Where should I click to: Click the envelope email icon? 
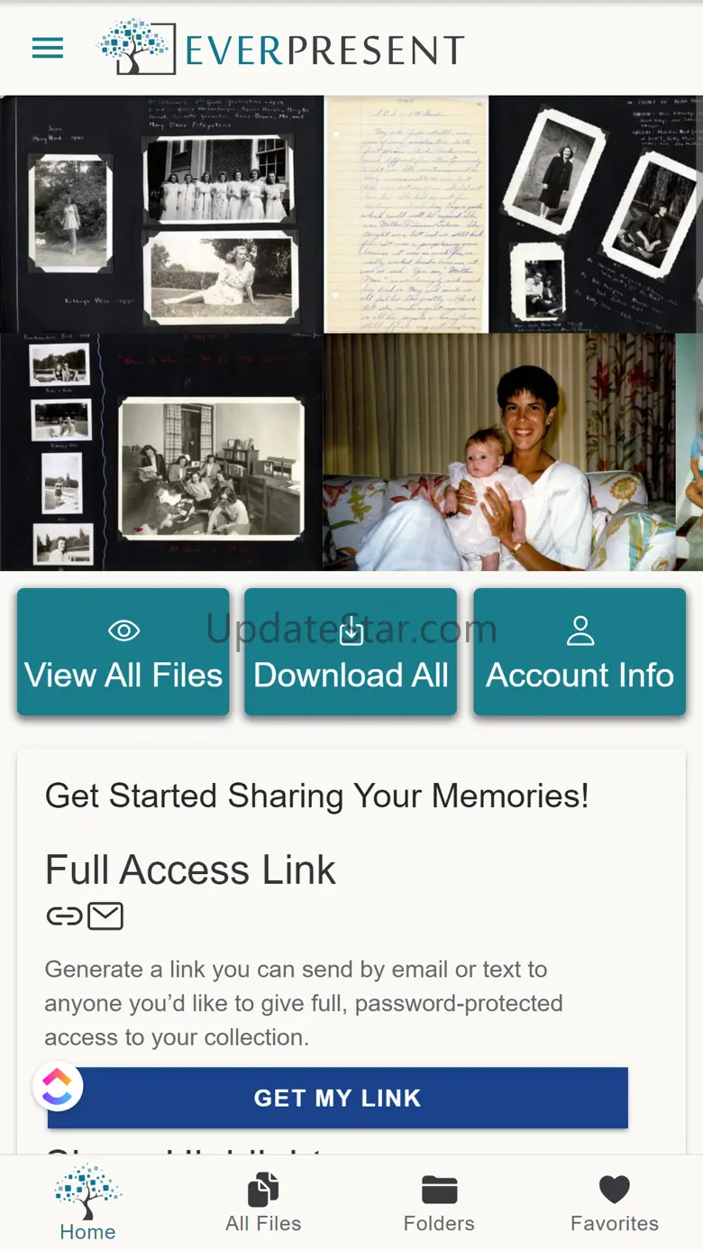click(x=105, y=917)
